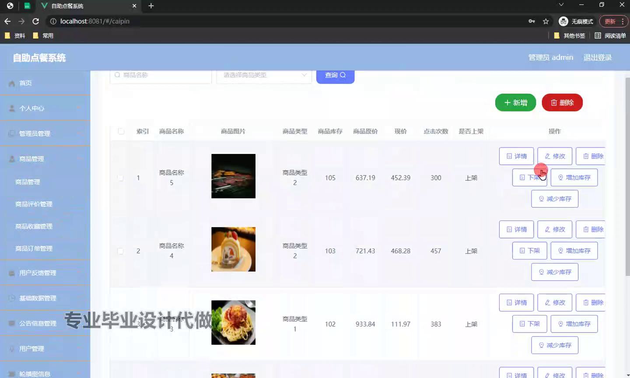This screenshot has width=630, height=378.
Task: Click 修改 for 商品名称4 row
Action: click(555, 229)
